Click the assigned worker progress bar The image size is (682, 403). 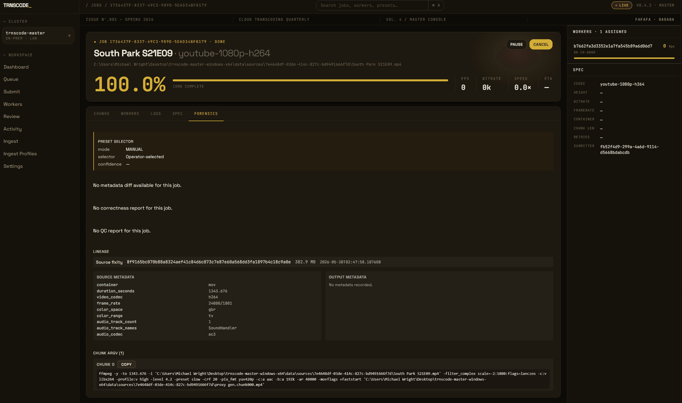pyautogui.click(x=624, y=58)
